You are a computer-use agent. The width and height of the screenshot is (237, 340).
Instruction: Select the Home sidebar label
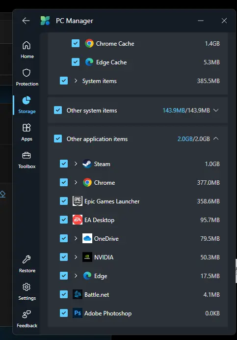click(27, 57)
